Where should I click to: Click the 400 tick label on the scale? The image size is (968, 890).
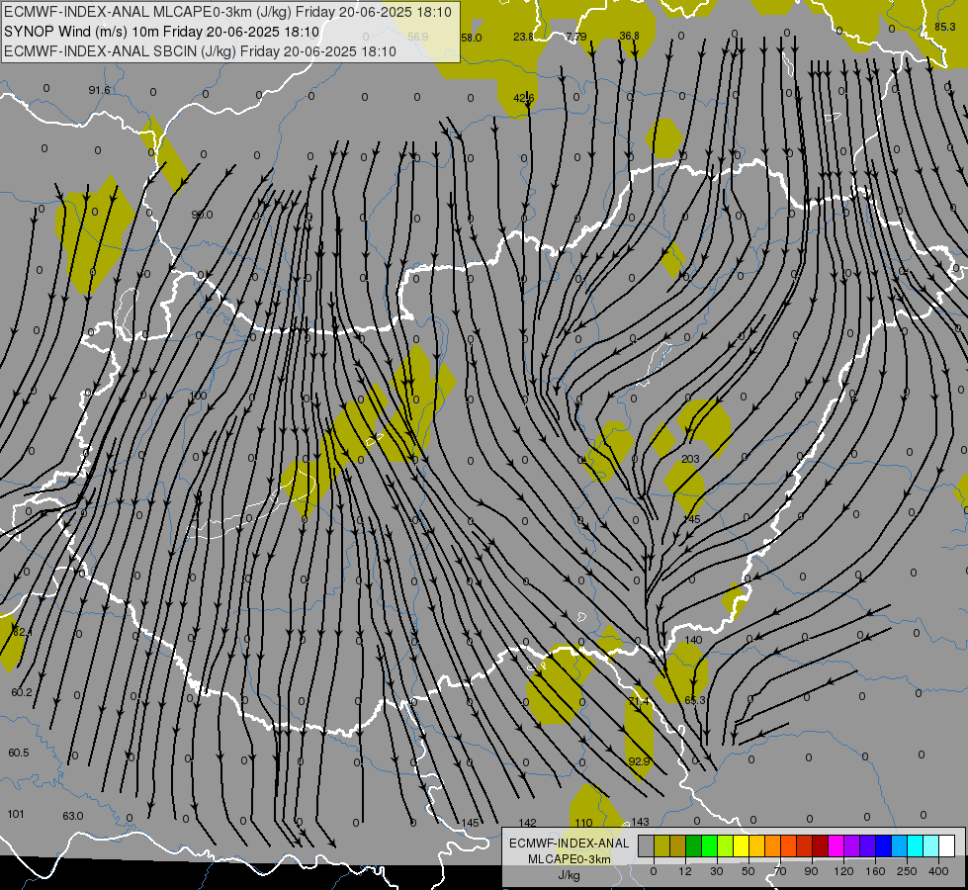tap(938, 871)
